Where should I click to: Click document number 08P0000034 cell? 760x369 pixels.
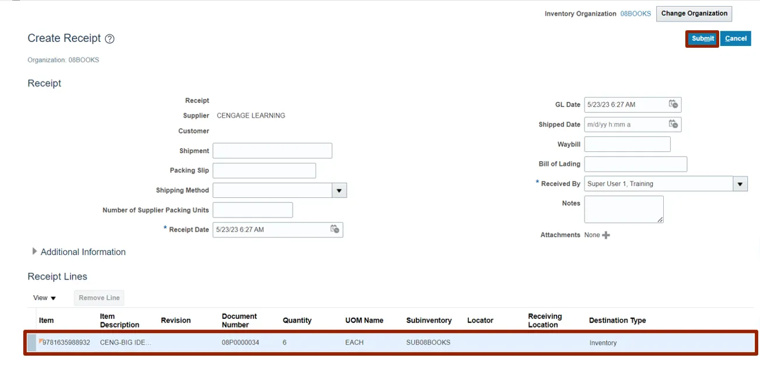point(240,343)
